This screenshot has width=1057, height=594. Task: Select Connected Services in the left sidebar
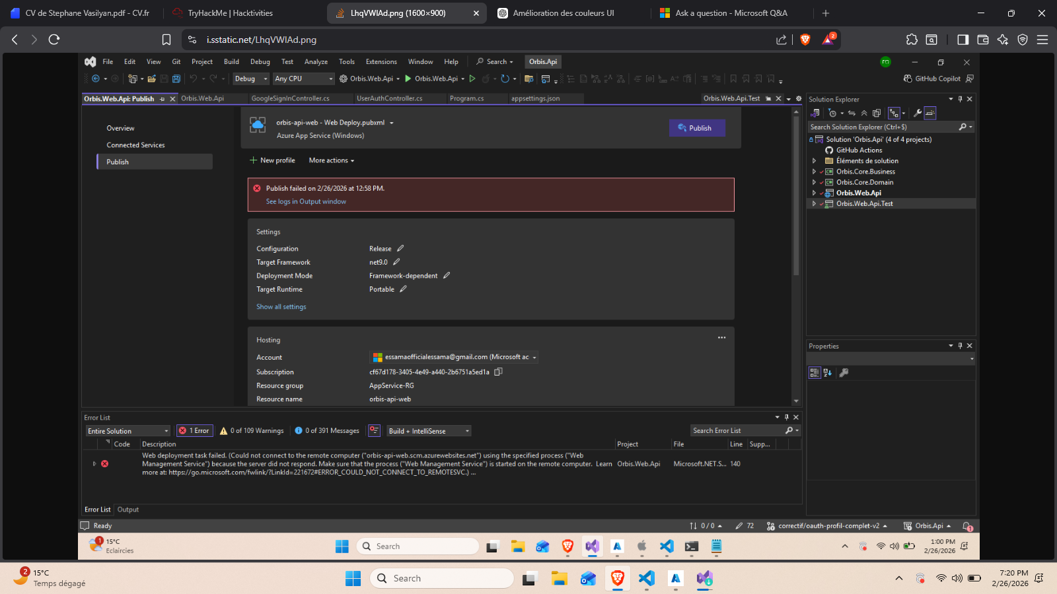[x=135, y=145]
